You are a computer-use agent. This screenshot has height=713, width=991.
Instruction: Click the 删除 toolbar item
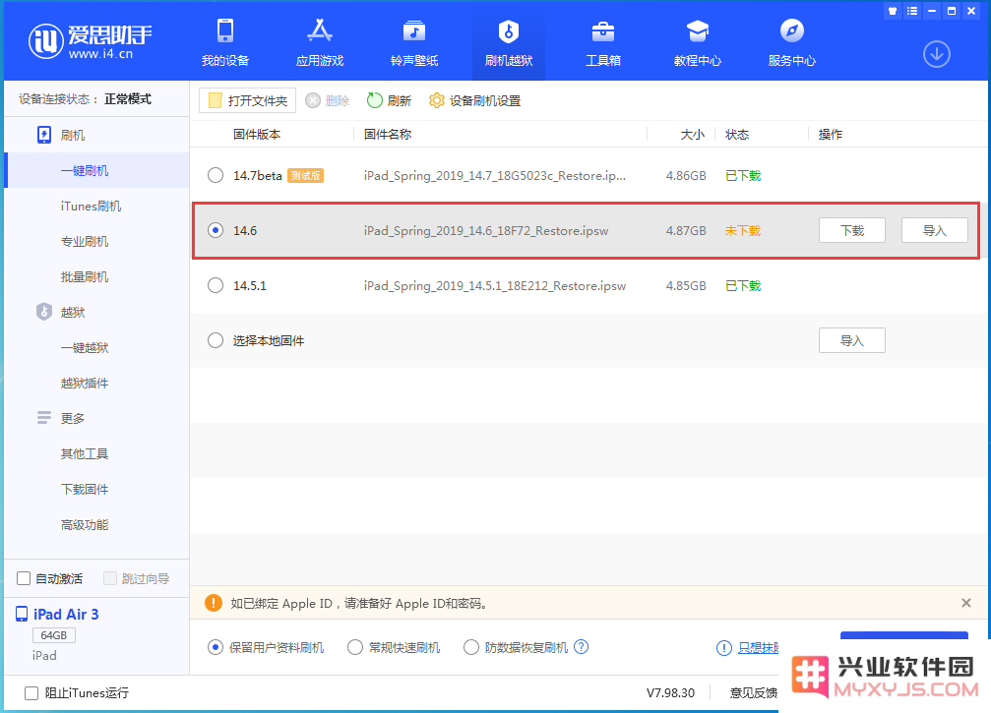pyautogui.click(x=328, y=100)
